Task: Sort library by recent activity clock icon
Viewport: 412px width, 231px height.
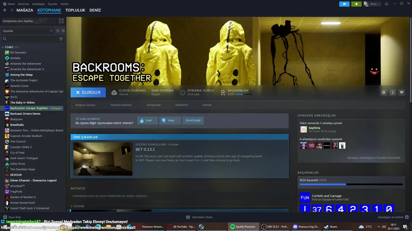Action: [58, 31]
